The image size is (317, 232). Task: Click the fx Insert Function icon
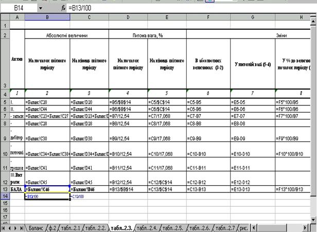click(x=63, y=9)
